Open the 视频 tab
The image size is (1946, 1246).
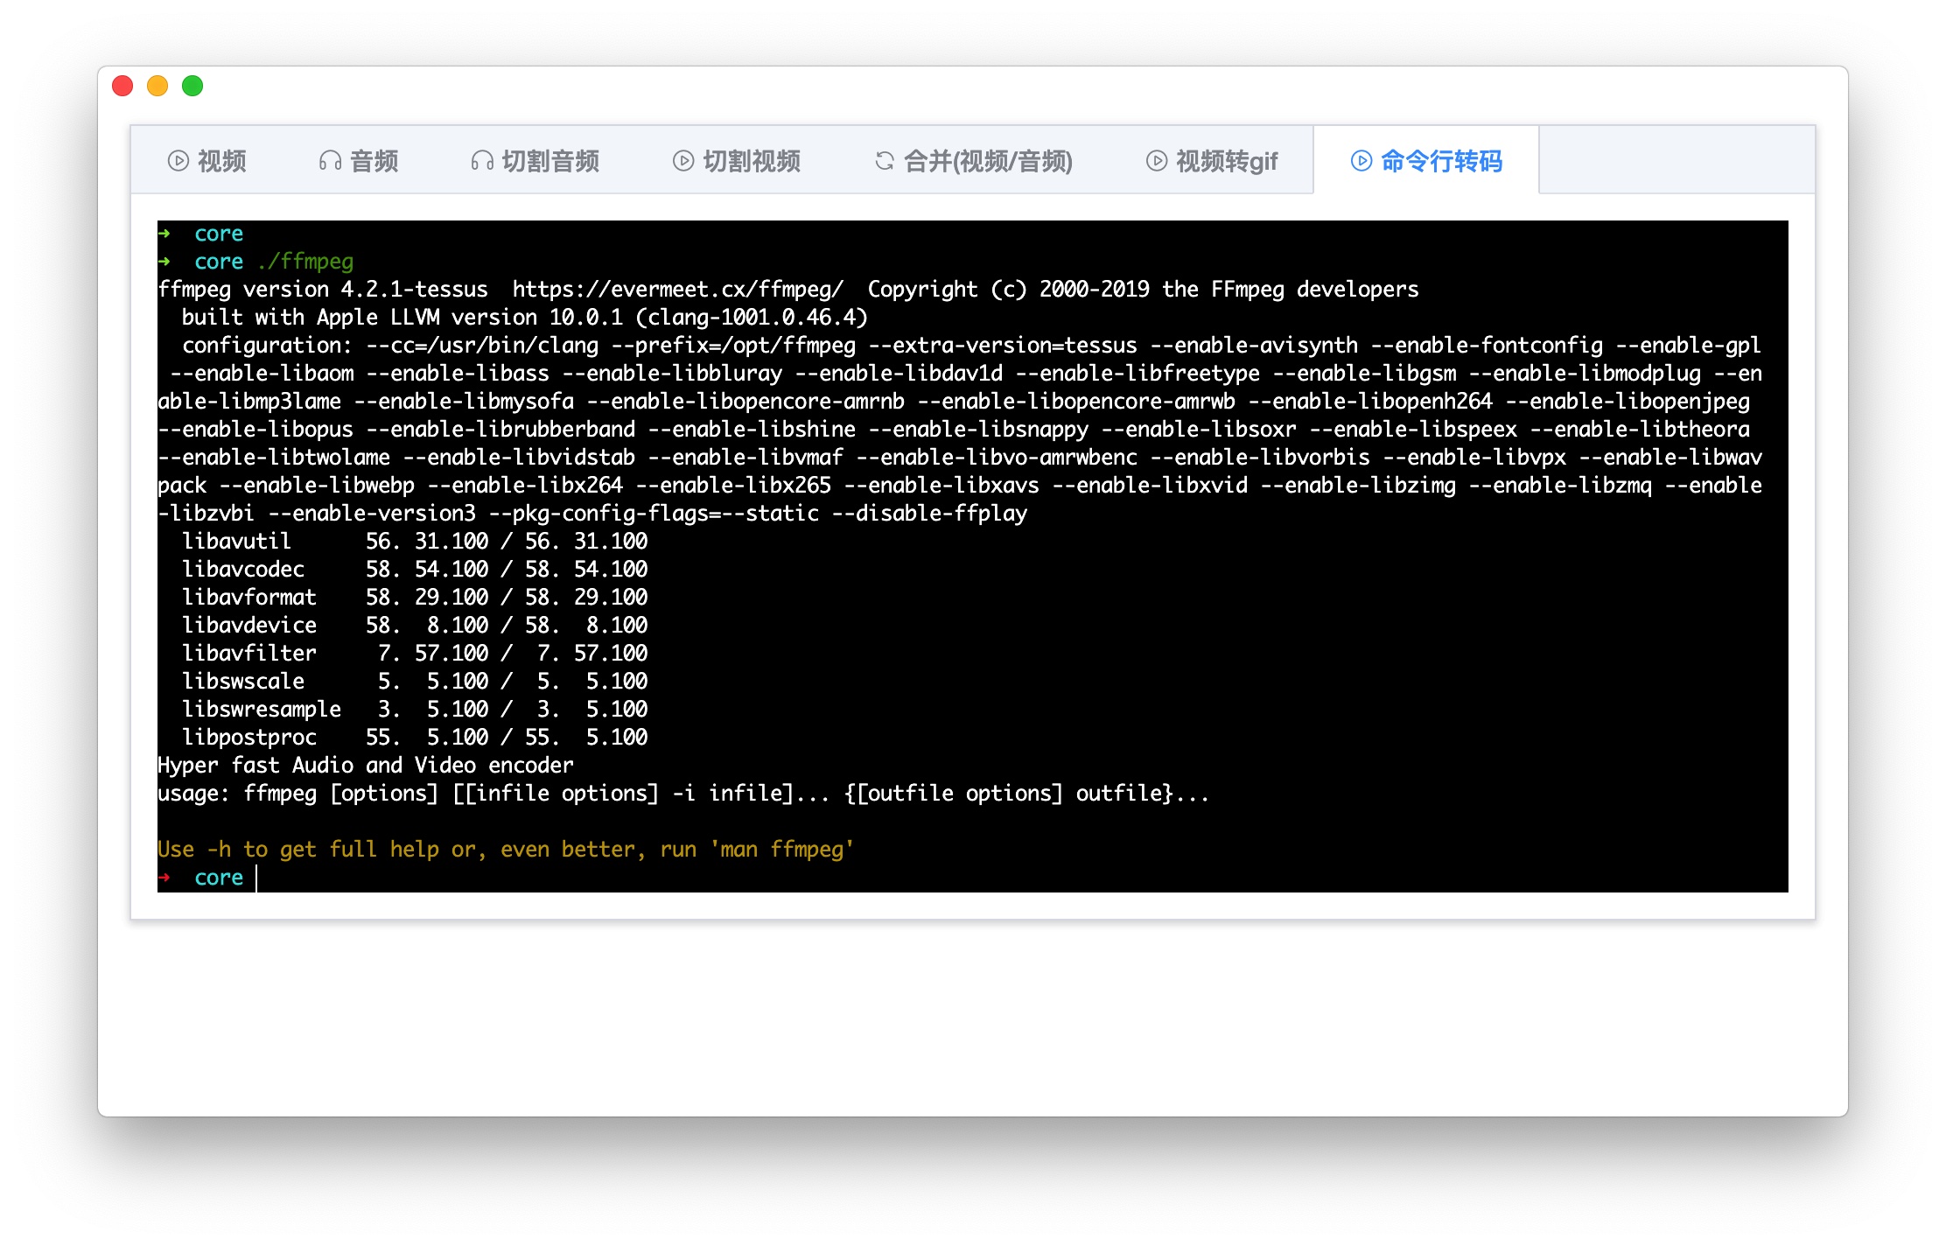click(221, 161)
